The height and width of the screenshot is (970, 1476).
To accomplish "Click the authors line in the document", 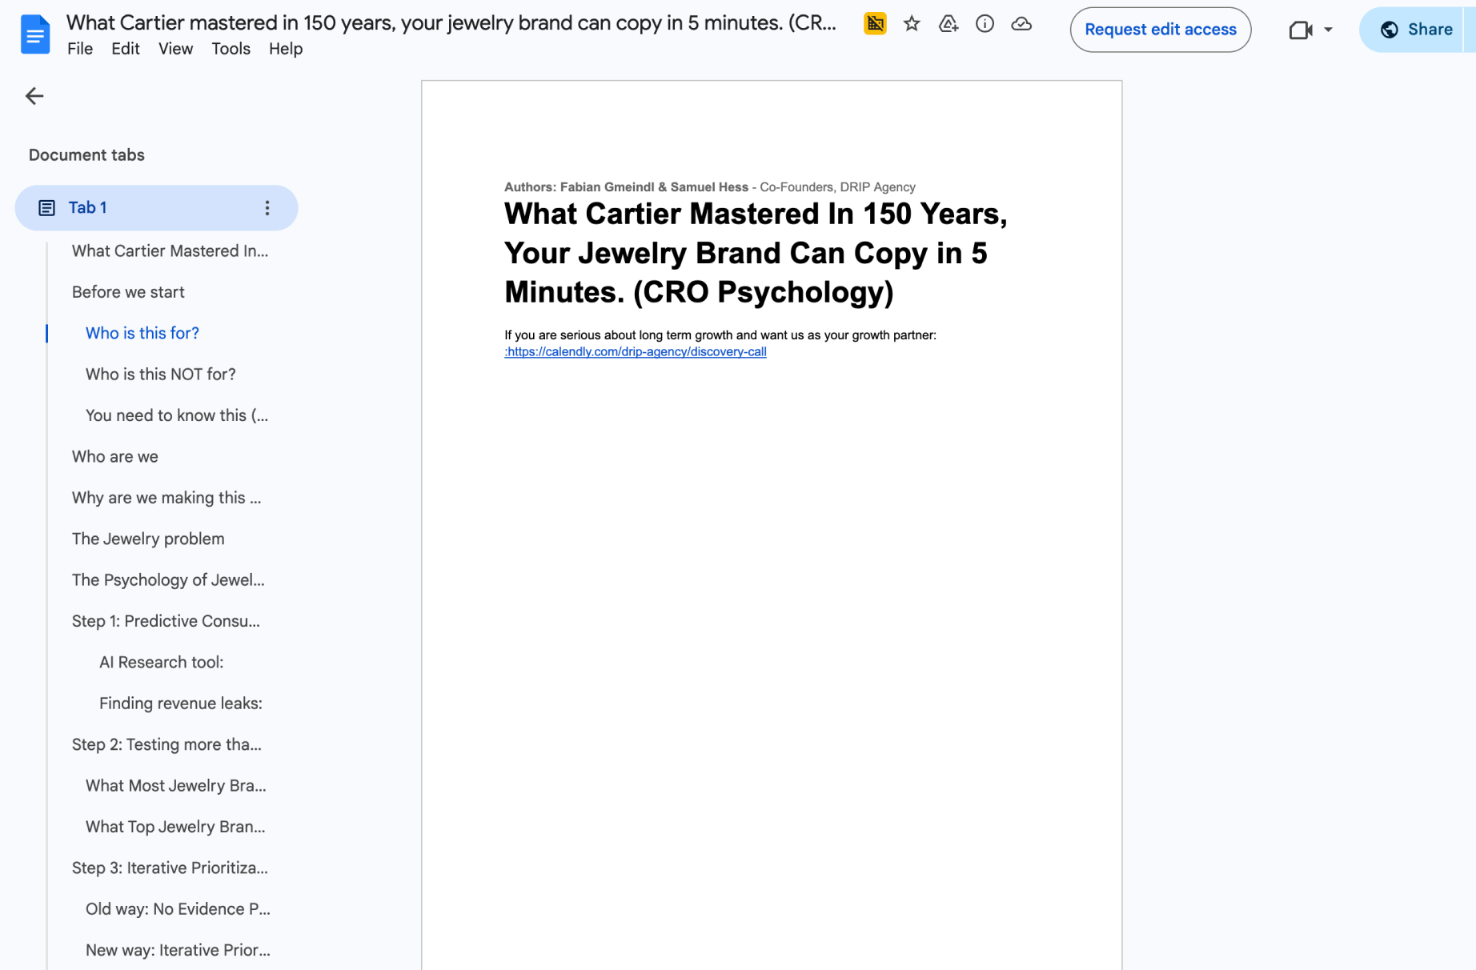I will (710, 187).
